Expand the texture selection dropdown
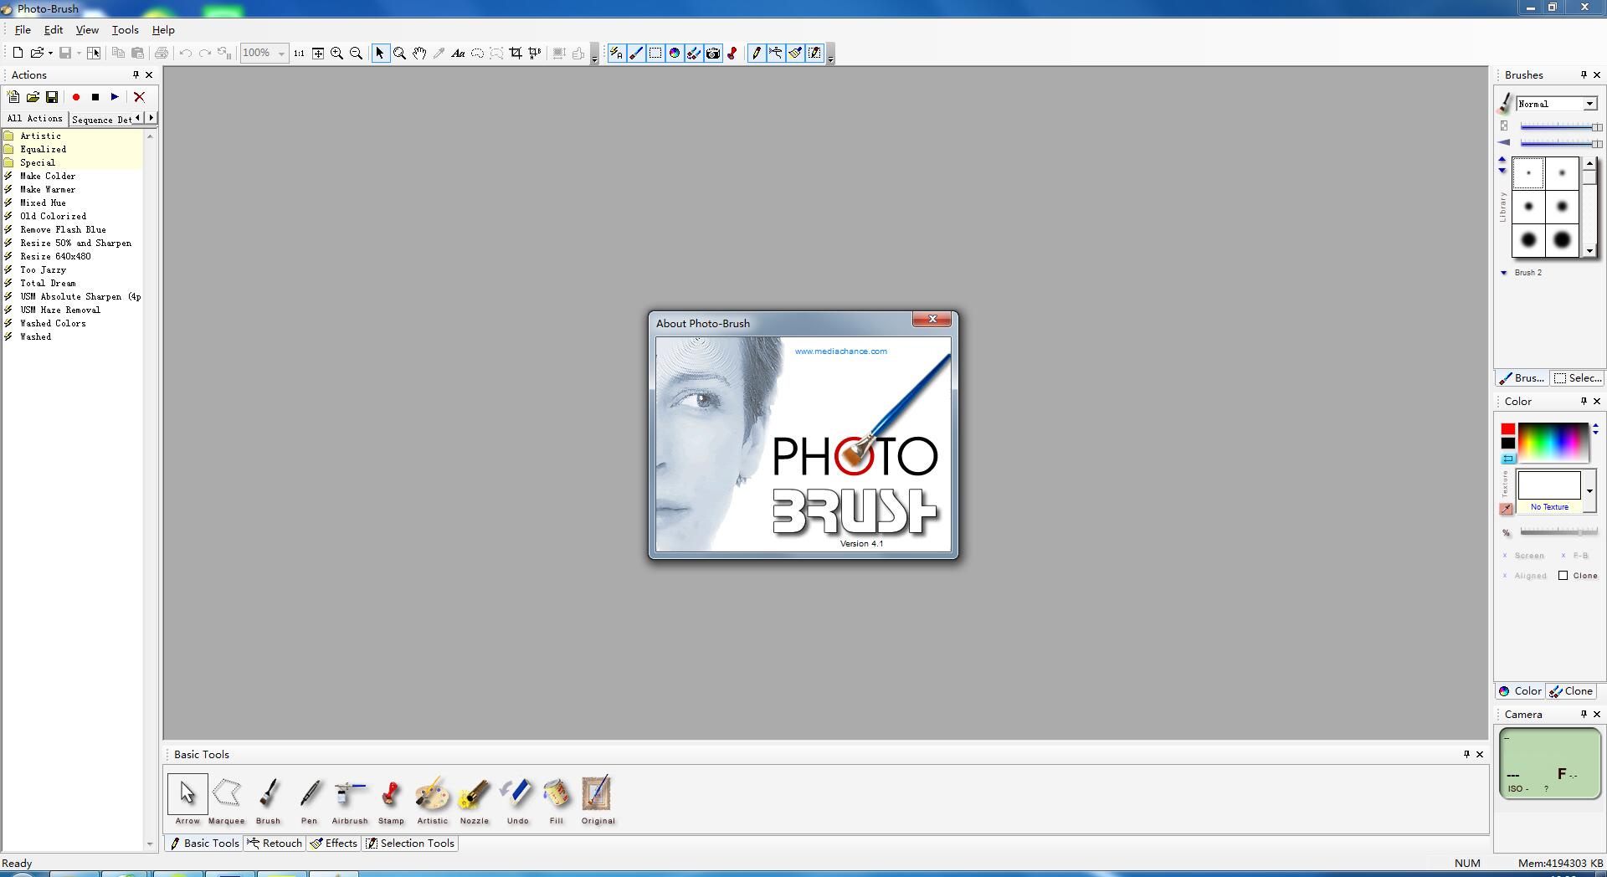This screenshot has width=1607, height=877. [x=1589, y=490]
